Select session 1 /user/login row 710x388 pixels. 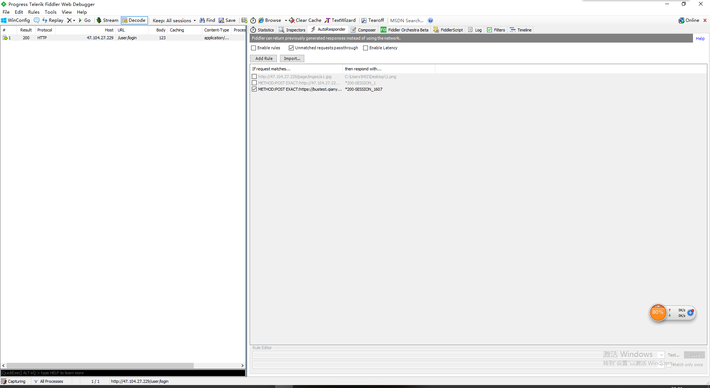click(x=123, y=38)
